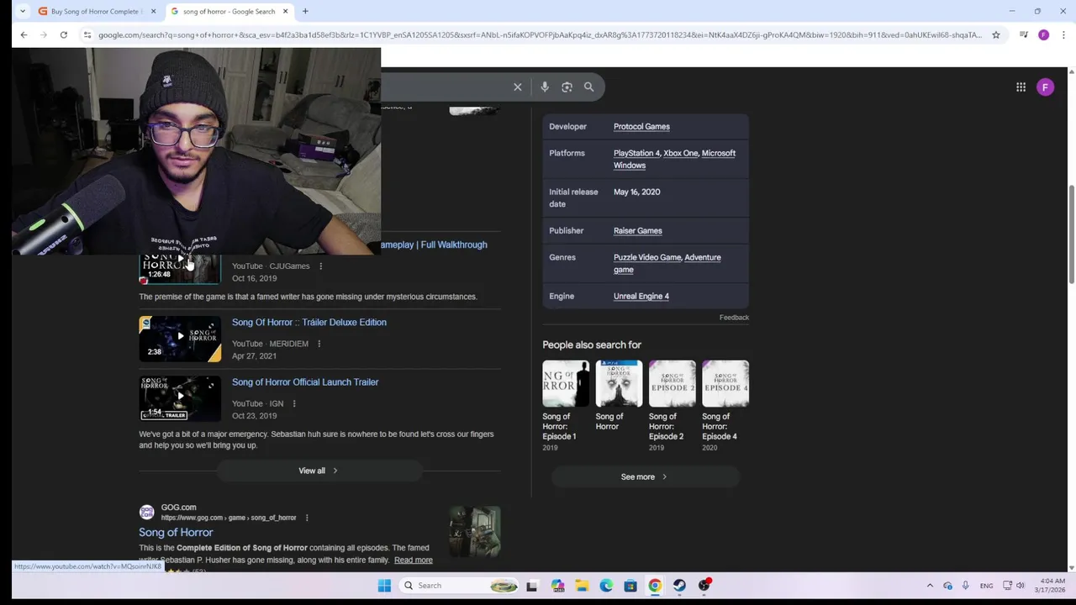
Task: Open the Google apps grid
Action: pos(1021,87)
